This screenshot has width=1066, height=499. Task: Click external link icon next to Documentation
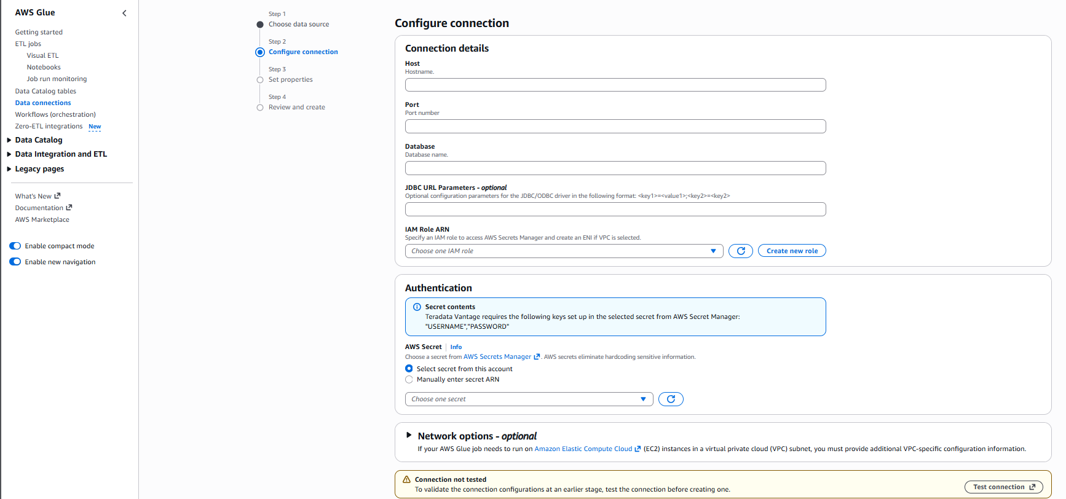click(x=69, y=208)
